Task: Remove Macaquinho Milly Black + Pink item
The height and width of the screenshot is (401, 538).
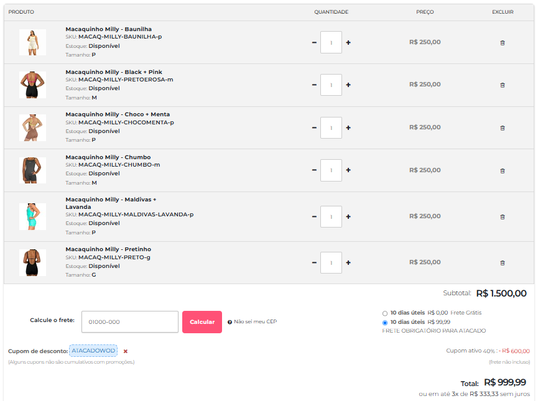Action: (x=503, y=85)
